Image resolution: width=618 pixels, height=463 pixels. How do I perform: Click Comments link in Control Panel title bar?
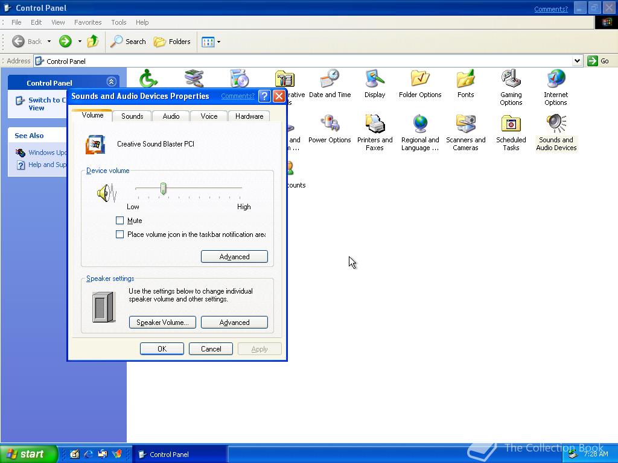click(551, 8)
